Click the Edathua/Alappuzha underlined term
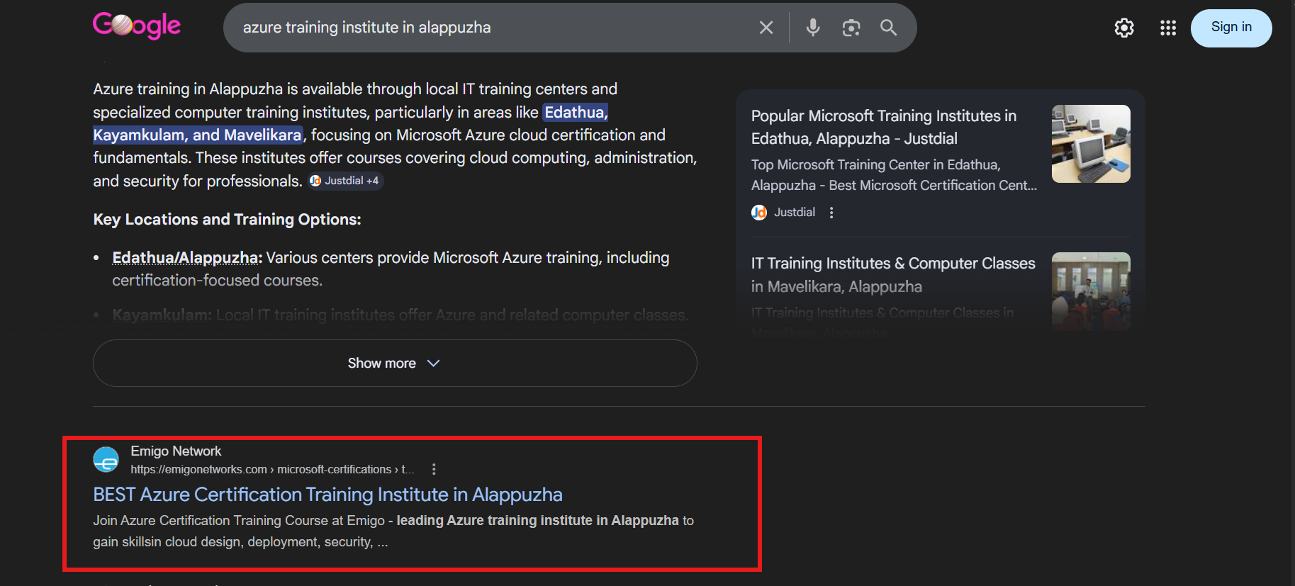The width and height of the screenshot is (1295, 586). [x=185, y=258]
